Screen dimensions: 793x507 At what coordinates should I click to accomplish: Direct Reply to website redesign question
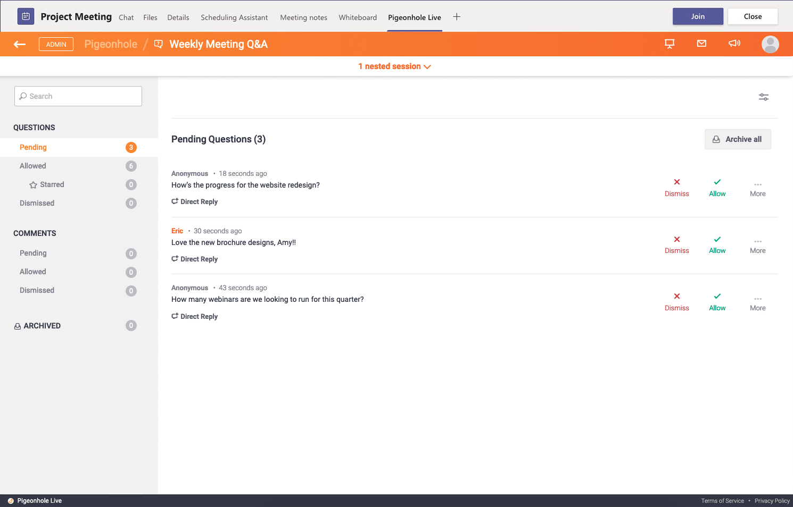(195, 202)
